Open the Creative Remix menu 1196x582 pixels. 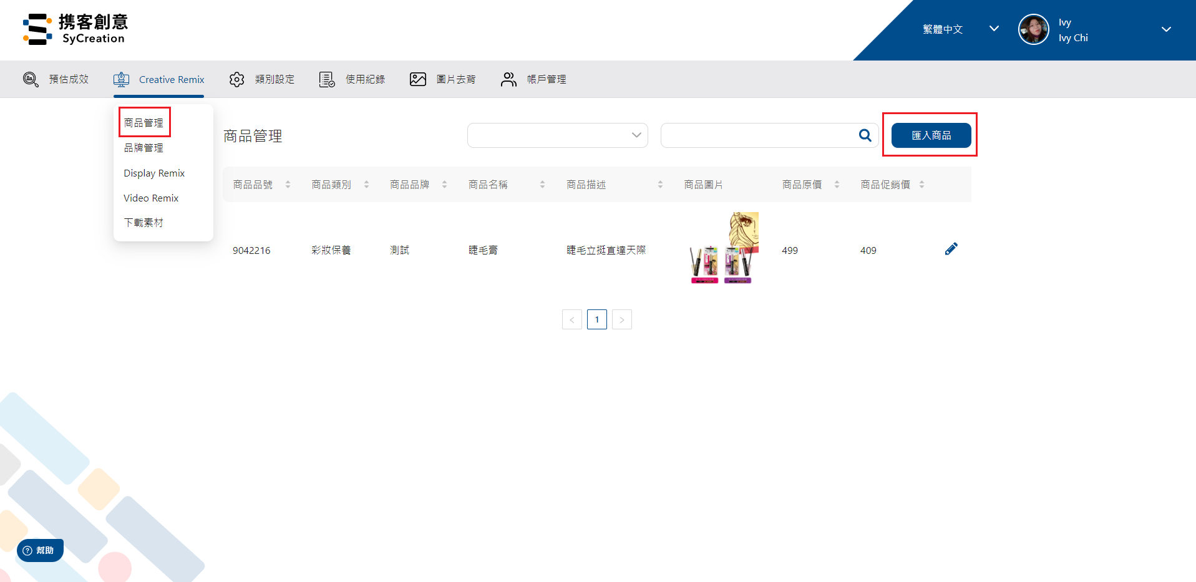click(x=172, y=79)
